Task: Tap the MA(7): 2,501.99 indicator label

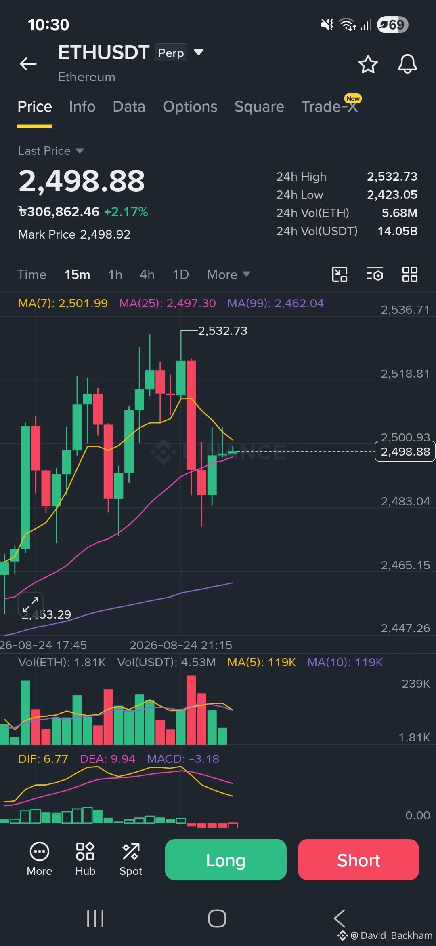Action: click(63, 303)
